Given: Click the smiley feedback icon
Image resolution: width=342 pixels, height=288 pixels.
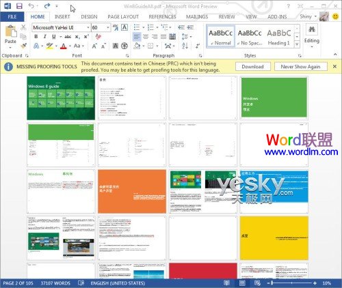Looking at the screenshot, I should click(x=335, y=16).
